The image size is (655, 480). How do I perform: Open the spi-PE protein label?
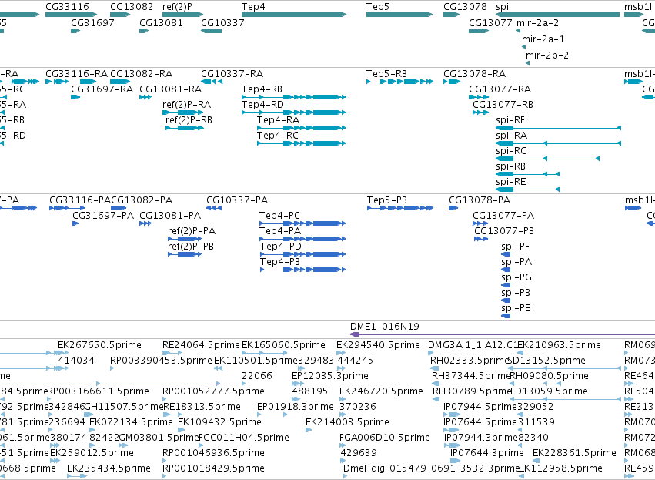click(516, 308)
